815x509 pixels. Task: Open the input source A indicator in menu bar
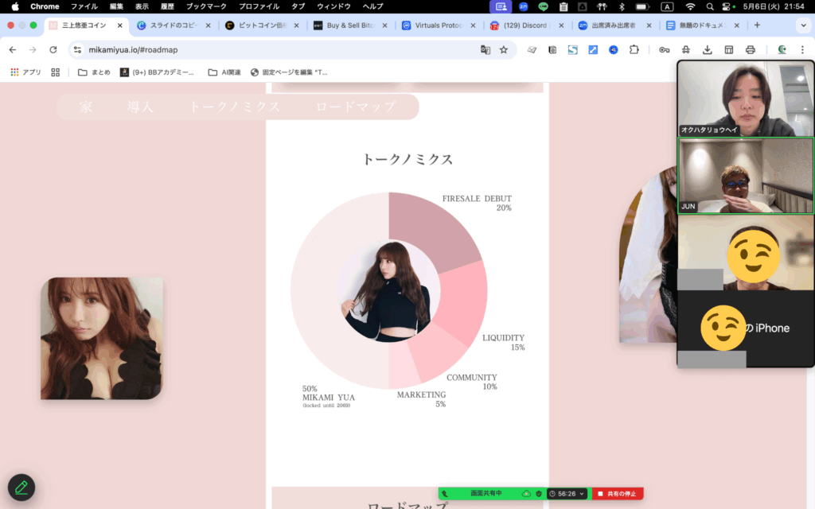[667, 6]
